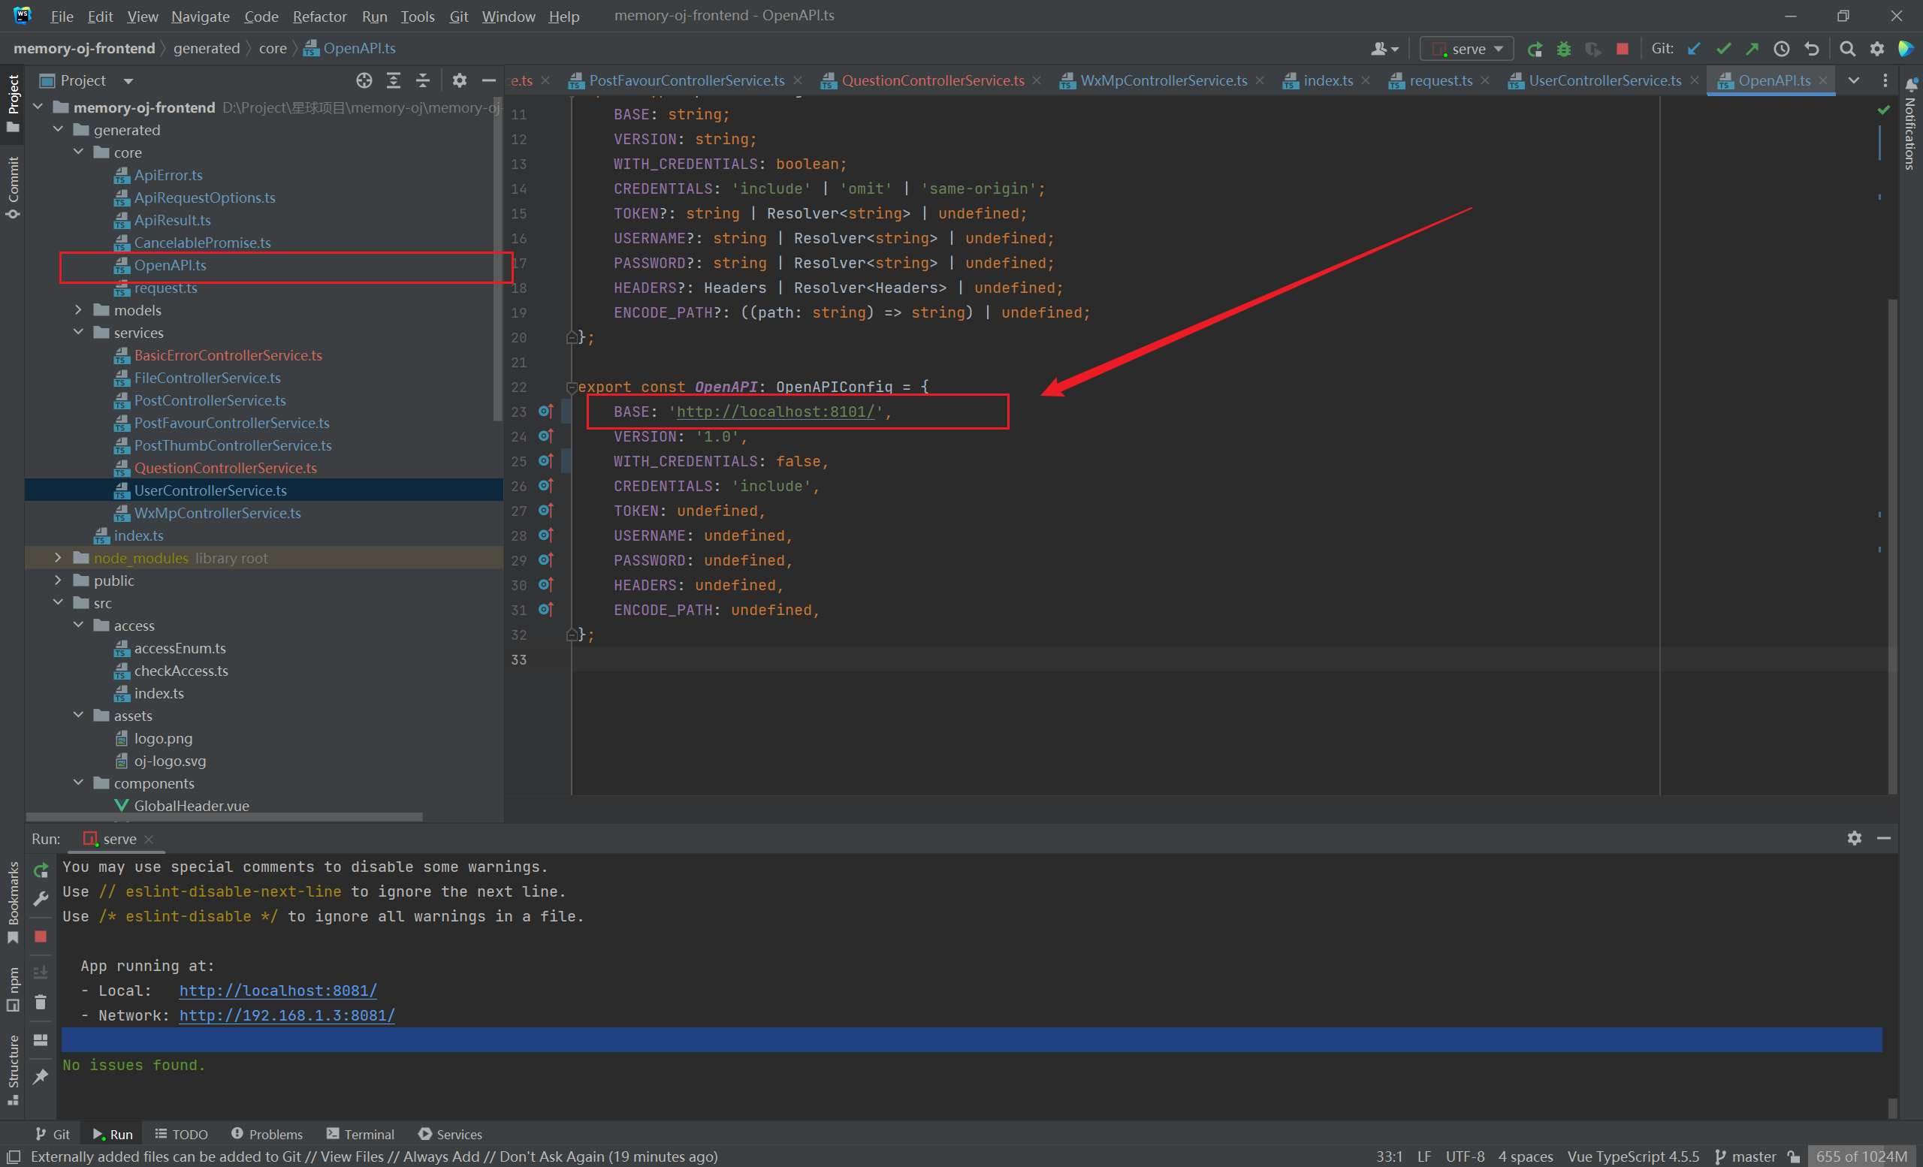Click Git rollback icon
1923x1167 pixels.
[x=1811, y=49]
